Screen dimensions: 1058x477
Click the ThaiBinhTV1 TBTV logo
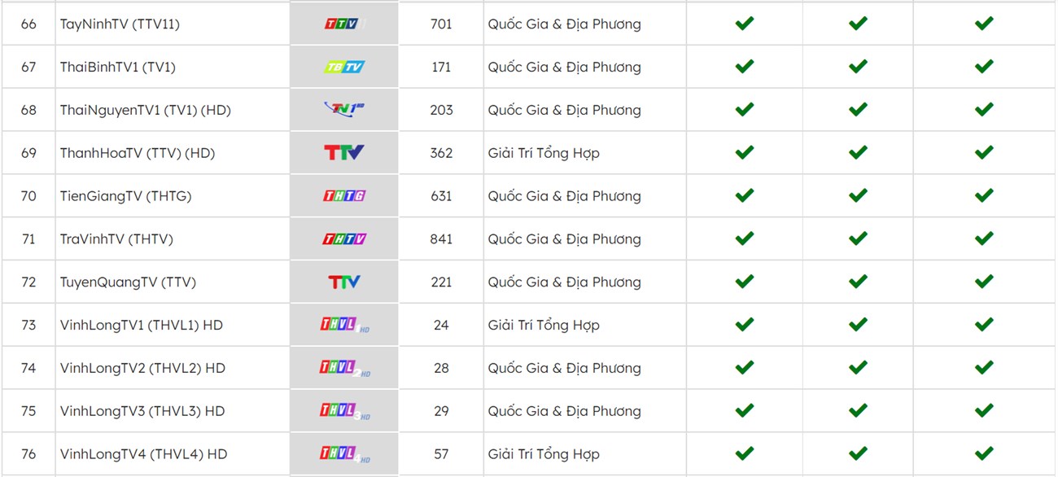tap(344, 67)
